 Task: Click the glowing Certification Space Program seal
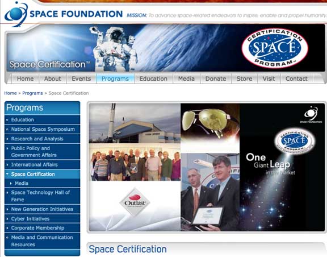(x=294, y=141)
